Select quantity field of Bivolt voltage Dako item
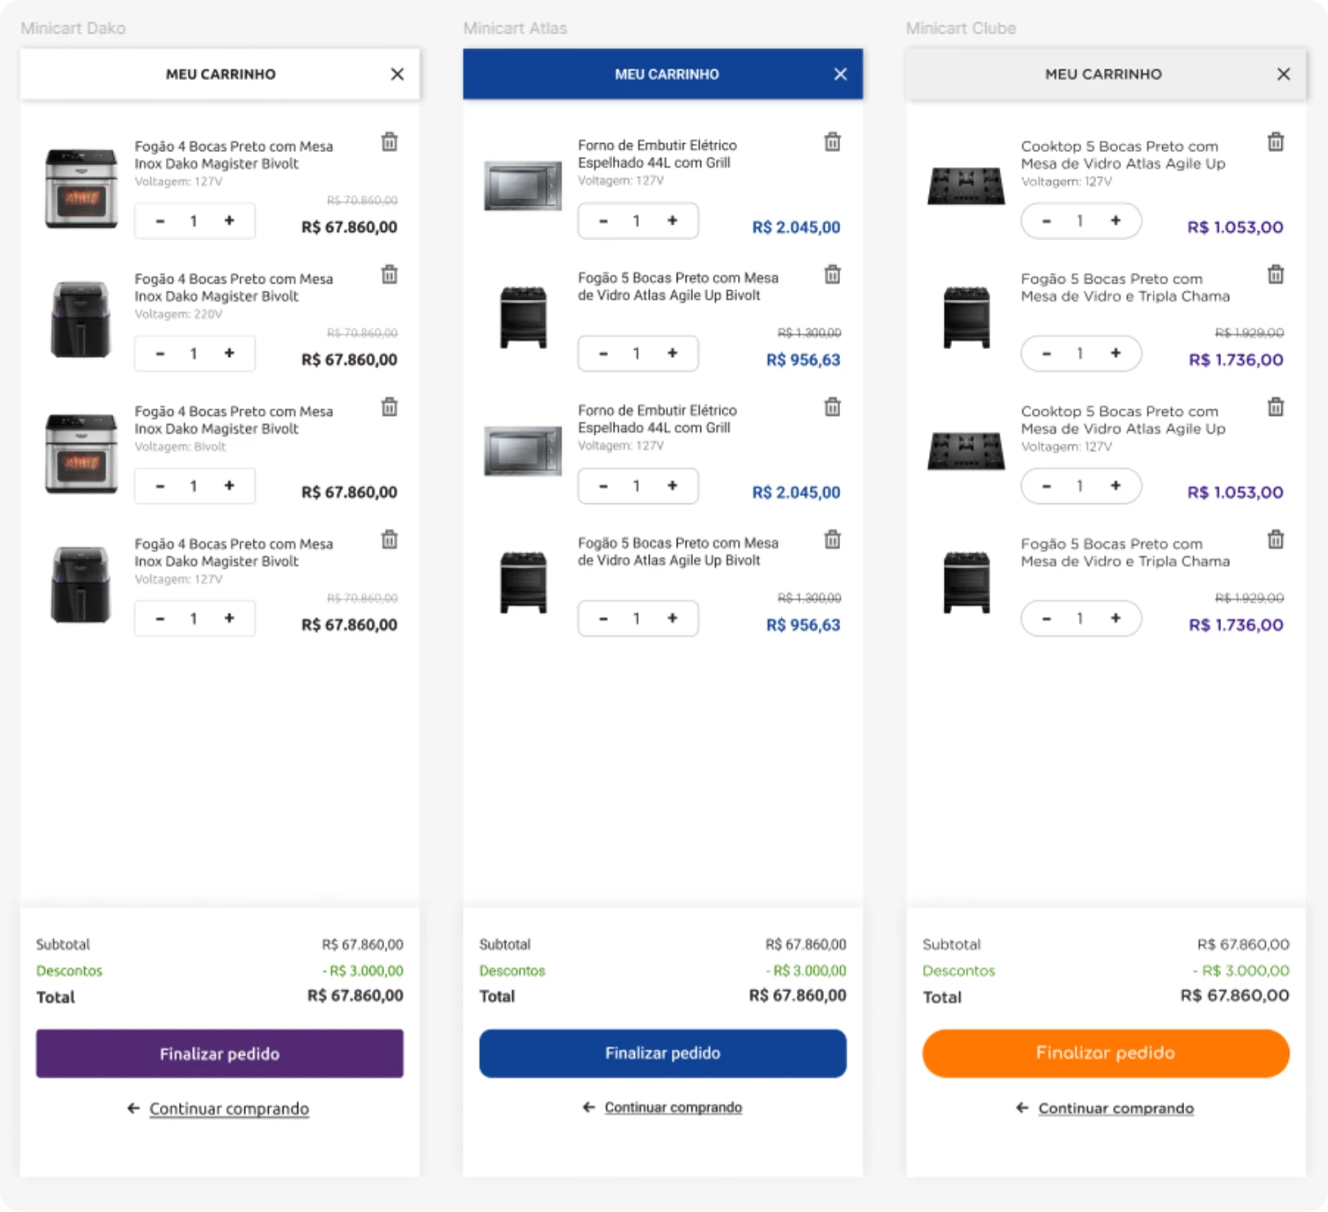1328x1212 pixels. coord(194,485)
